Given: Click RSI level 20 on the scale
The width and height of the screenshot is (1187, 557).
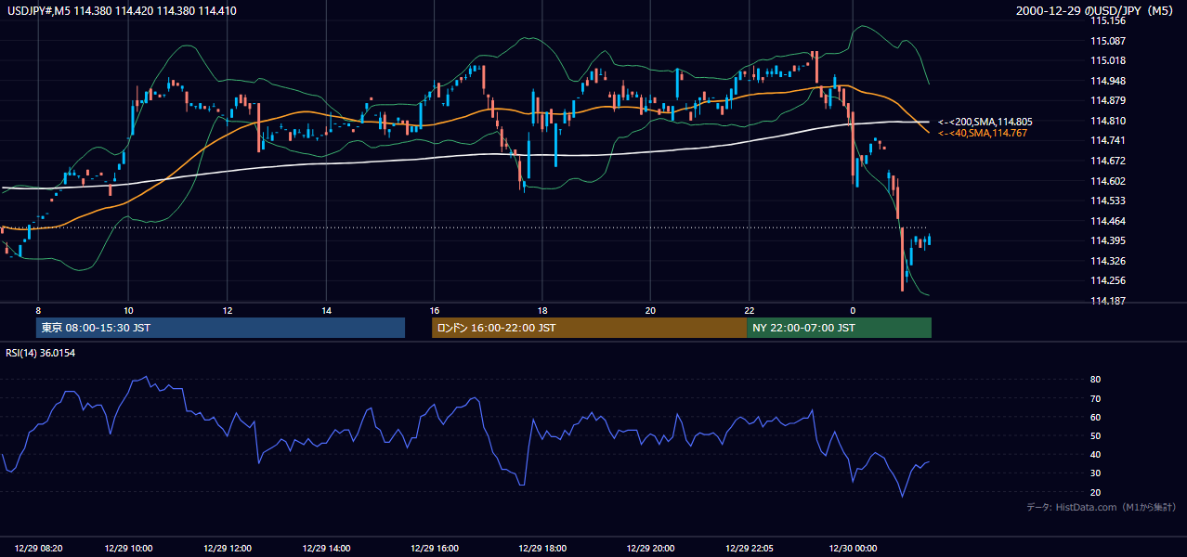Looking at the screenshot, I should [1095, 492].
